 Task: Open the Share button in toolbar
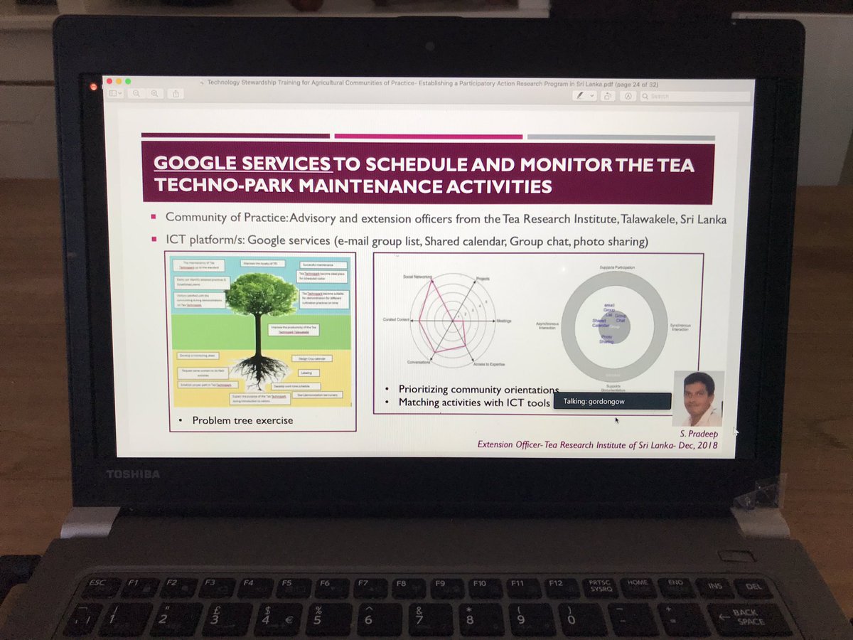tap(176, 93)
